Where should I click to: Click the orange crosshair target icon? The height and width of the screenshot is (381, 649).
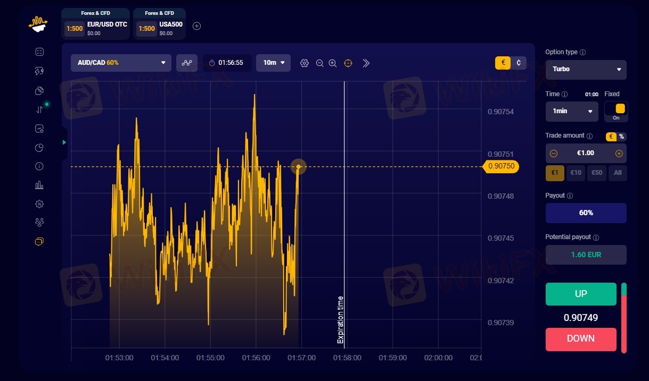tap(348, 63)
